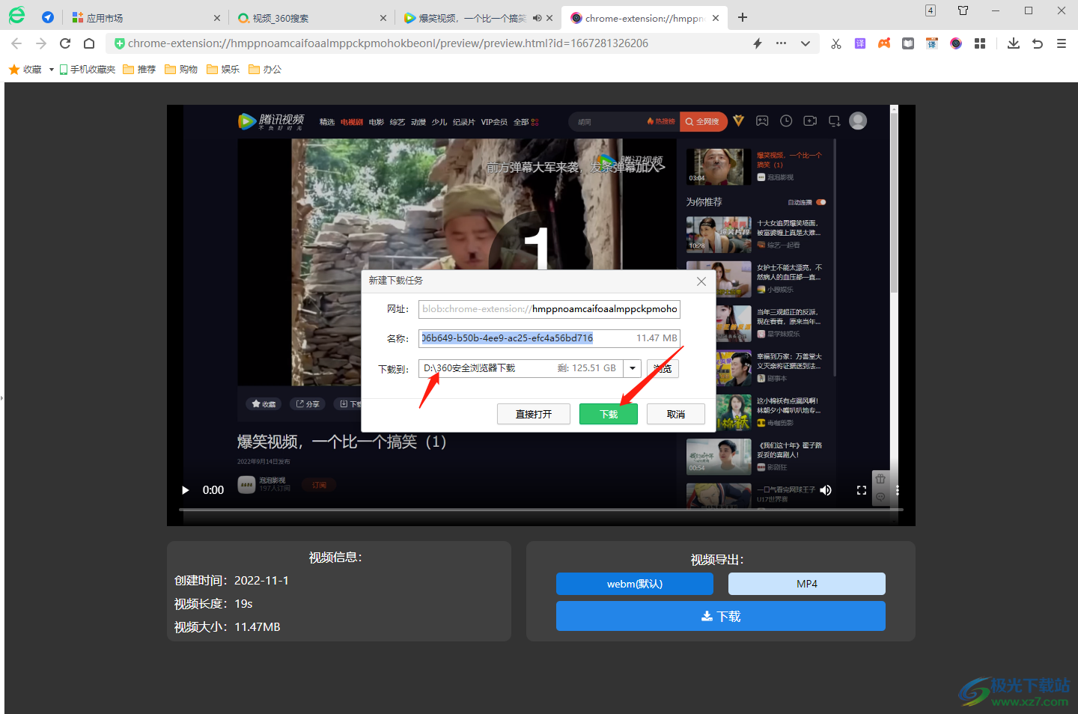Open the 手机收藏夹 bookmark

click(87, 70)
